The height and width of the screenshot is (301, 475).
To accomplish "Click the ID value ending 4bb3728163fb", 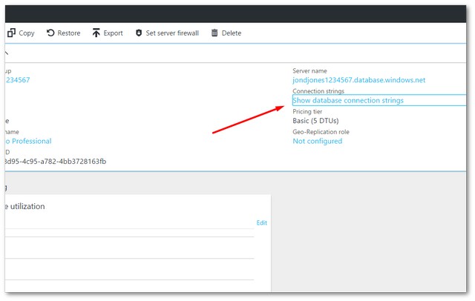I will (56, 162).
